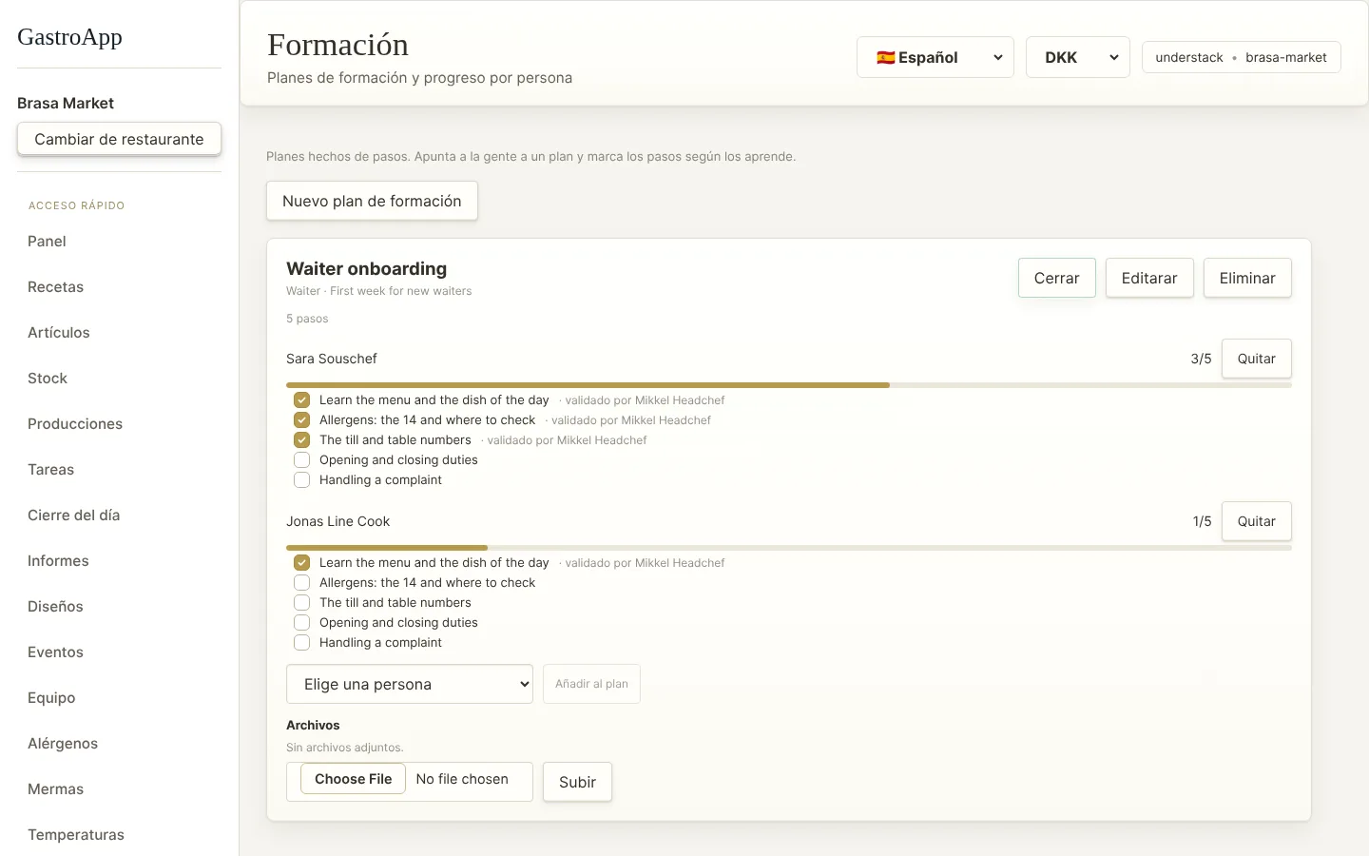This screenshot has height=856, width=1369.
Task: Check Jonas's 'The till and table numbers' step
Action: 301,603
